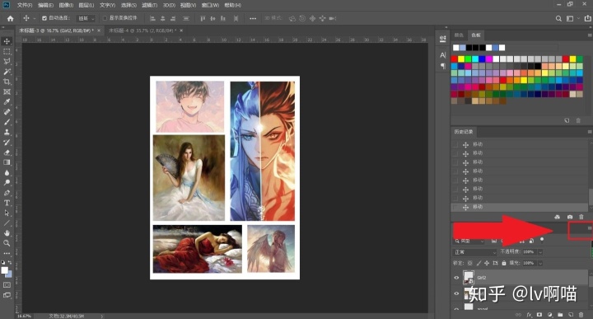The width and height of the screenshot is (593, 319).
Task: Select the Crop tool
Action: [7, 82]
